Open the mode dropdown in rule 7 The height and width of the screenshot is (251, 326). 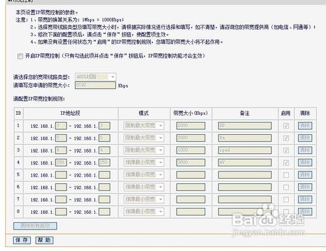143,199
